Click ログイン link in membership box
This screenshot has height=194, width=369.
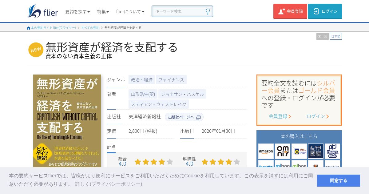tap(318, 116)
